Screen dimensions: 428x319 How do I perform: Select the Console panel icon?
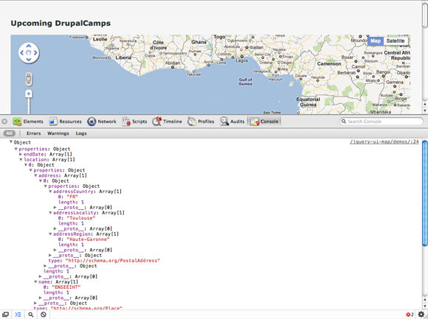[x=255, y=122]
